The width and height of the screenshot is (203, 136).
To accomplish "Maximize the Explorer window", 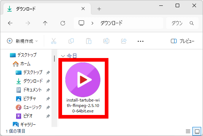I will tap(177, 5).
